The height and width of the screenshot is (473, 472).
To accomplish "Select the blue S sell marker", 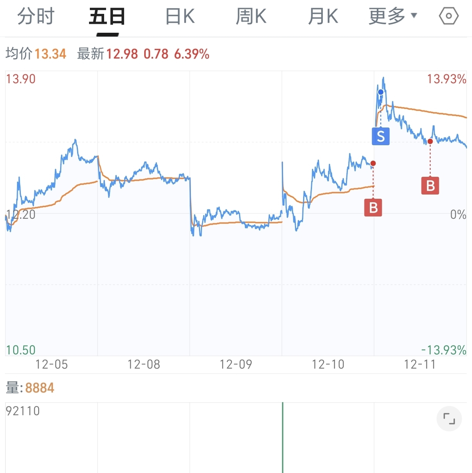I will tap(381, 136).
